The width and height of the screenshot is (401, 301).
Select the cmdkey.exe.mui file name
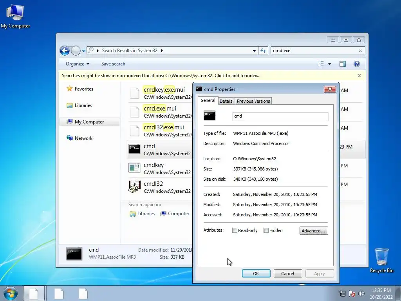[164, 90]
